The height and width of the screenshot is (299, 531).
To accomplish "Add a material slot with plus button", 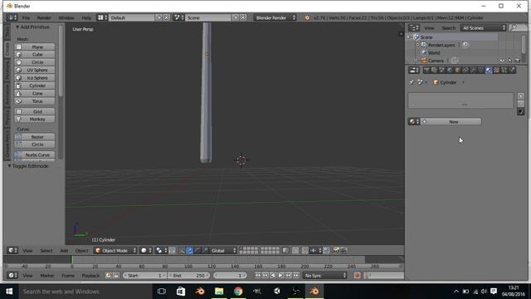I will click(521, 96).
